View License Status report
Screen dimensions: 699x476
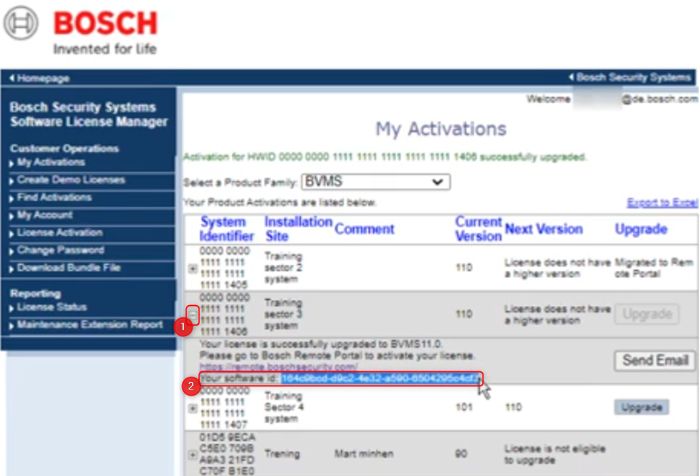[x=52, y=307]
